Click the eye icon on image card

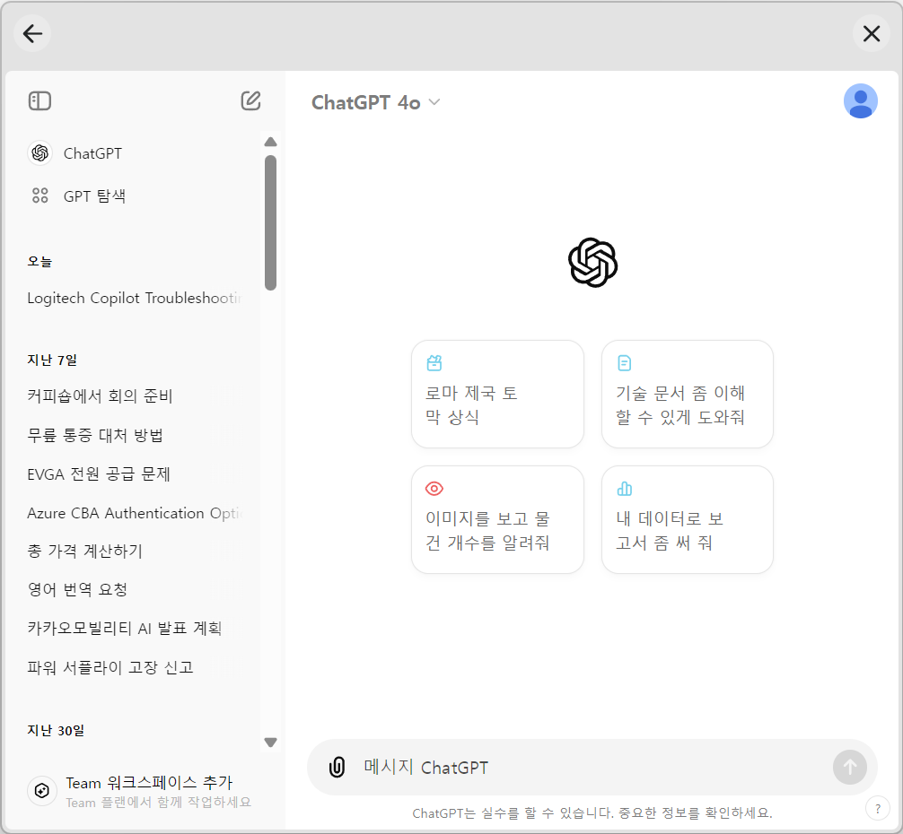click(434, 489)
